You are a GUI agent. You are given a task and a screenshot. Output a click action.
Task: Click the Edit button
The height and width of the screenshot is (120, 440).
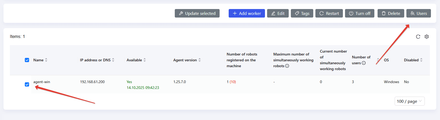(x=278, y=13)
